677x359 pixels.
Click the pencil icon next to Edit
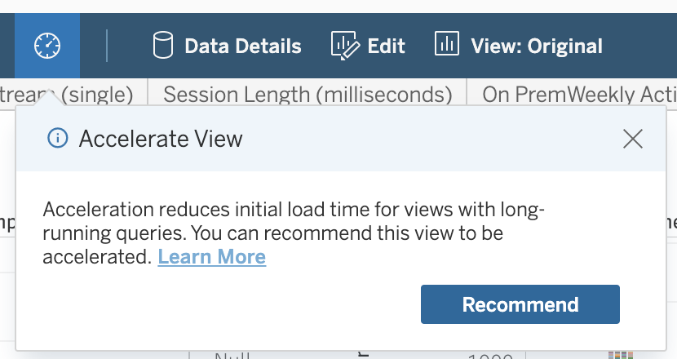pyautogui.click(x=345, y=46)
